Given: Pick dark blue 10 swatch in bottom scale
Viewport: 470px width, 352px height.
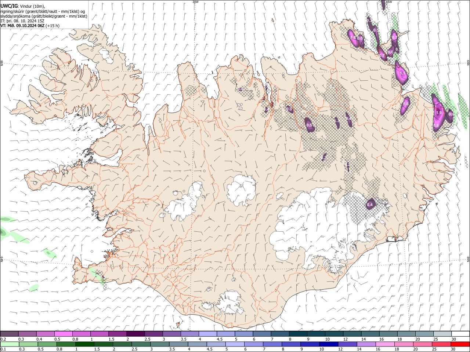Looking at the screenshot, I should coord(329,344).
